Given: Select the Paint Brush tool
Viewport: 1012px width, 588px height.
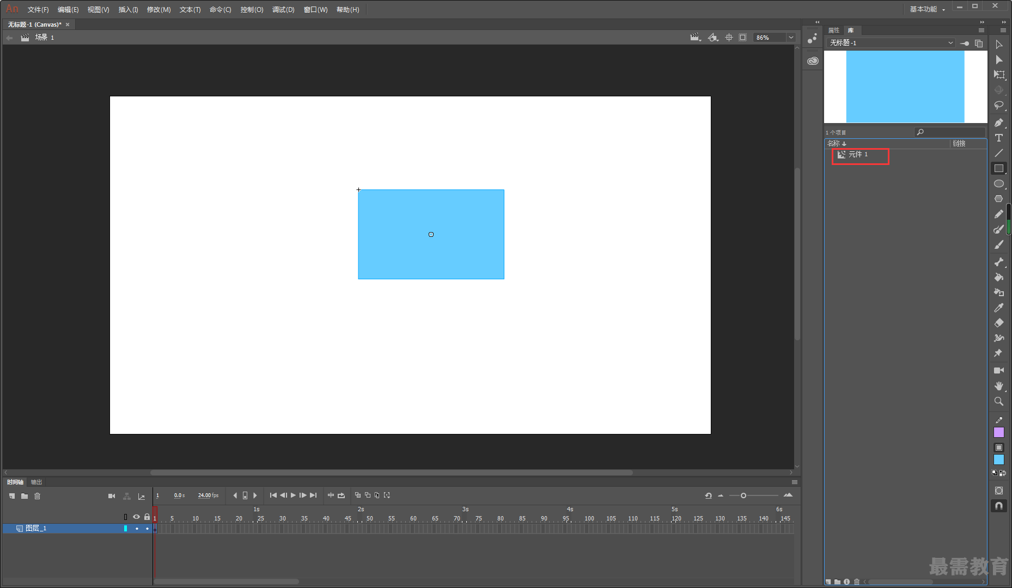Looking at the screenshot, I should point(999,229).
